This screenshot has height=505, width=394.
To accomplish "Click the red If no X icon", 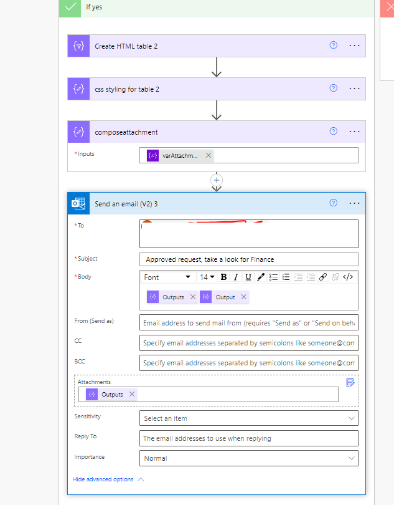I will tap(388, 7).
